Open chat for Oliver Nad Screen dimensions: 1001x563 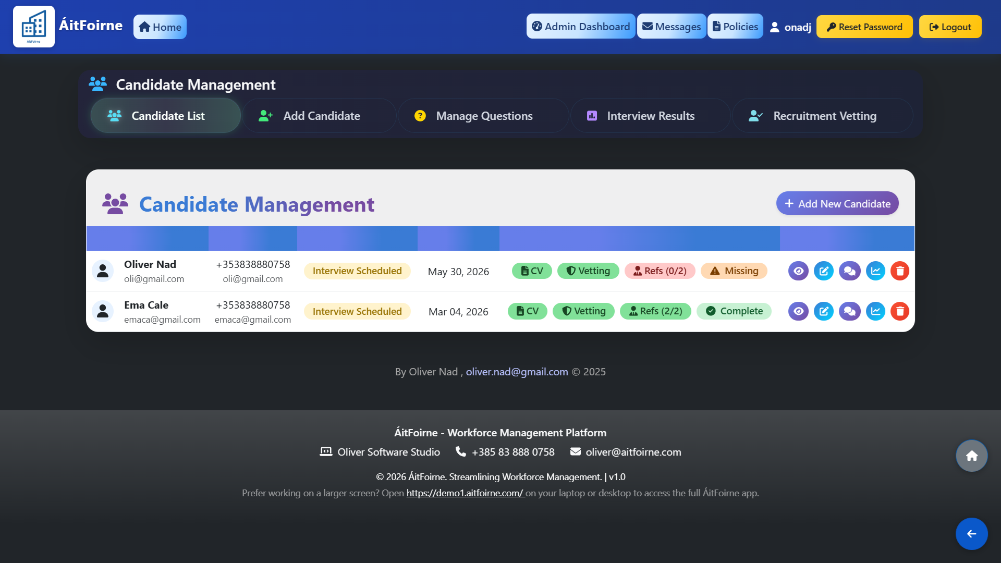[x=849, y=271]
